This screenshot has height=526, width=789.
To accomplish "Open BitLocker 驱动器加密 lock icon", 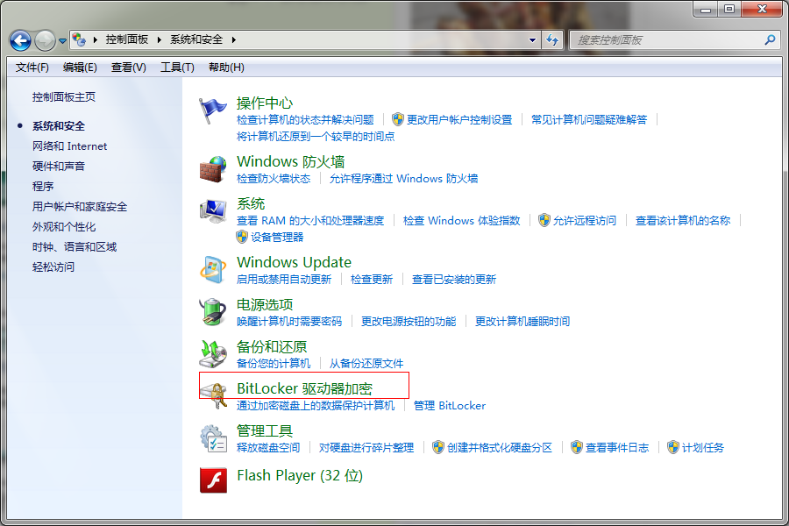I will pyautogui.click(x=212, y=394).
